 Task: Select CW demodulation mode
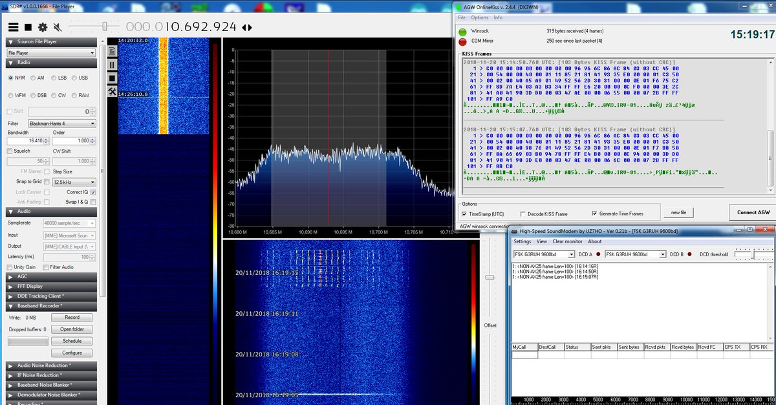59,95
